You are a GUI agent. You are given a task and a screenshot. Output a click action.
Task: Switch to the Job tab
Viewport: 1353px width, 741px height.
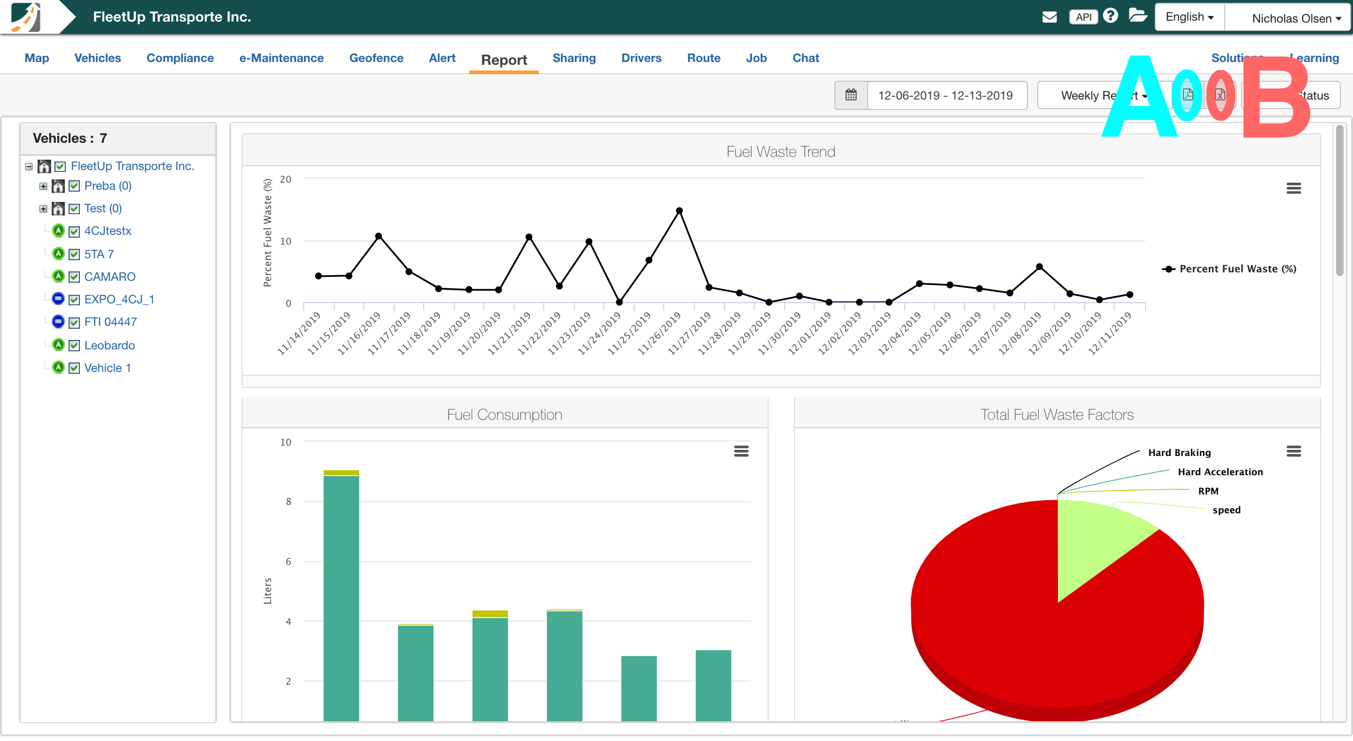(x=756, y=58)
